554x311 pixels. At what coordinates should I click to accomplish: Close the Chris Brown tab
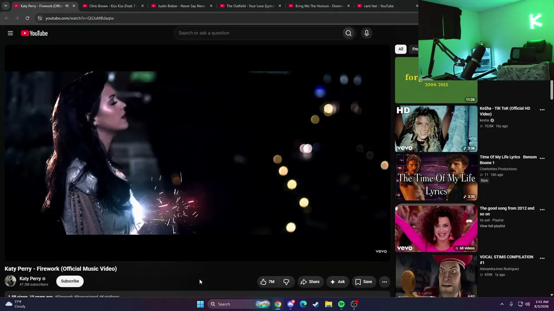pos(142,6)
